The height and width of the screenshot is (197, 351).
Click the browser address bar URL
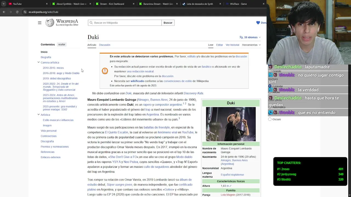click(43, 12)
